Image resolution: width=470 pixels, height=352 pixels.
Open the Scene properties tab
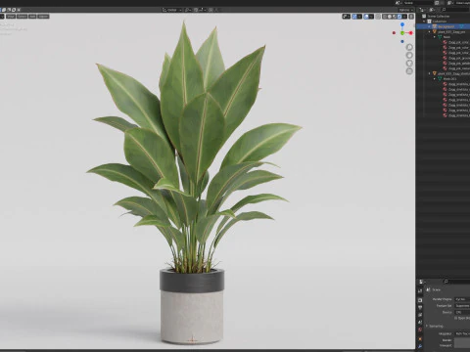[x=420, y=323]
